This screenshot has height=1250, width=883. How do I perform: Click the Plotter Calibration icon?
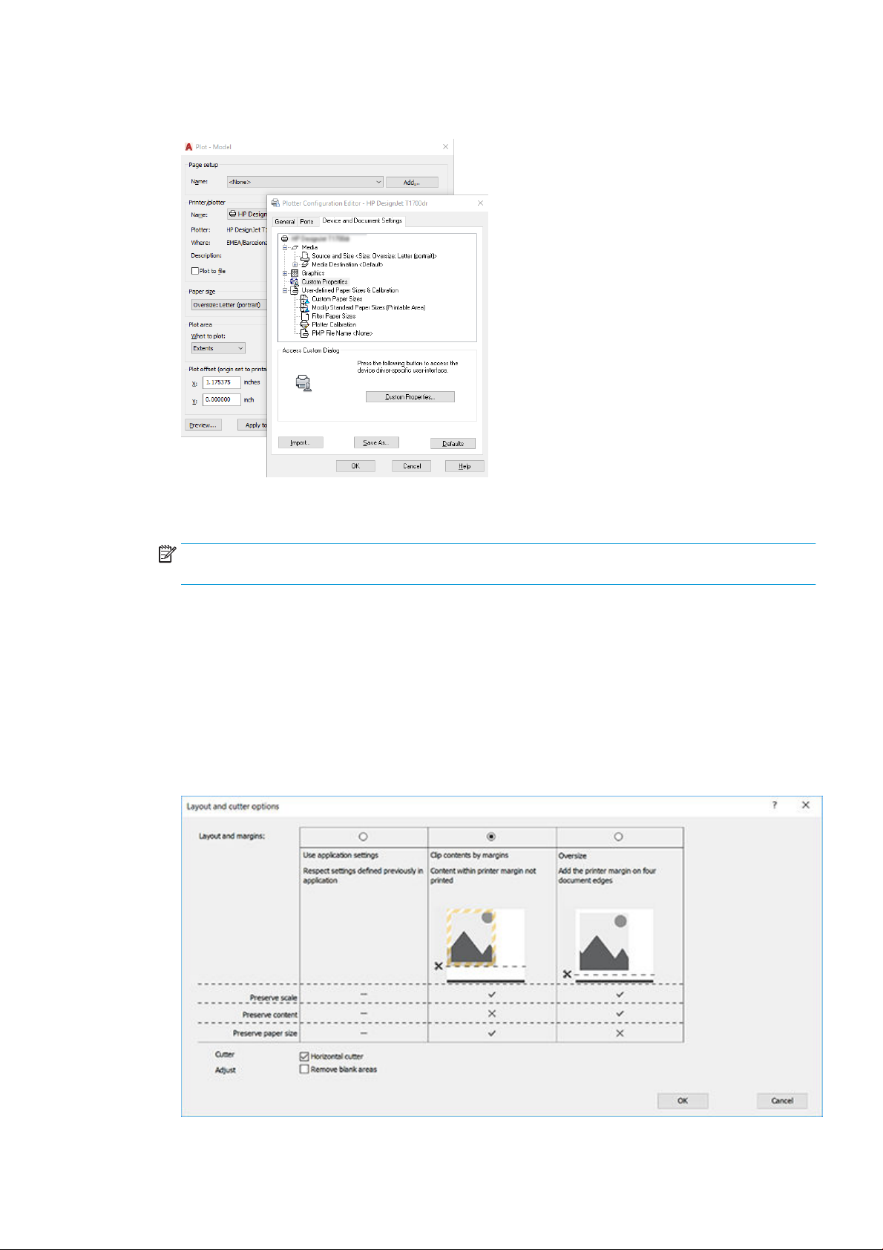305,325
